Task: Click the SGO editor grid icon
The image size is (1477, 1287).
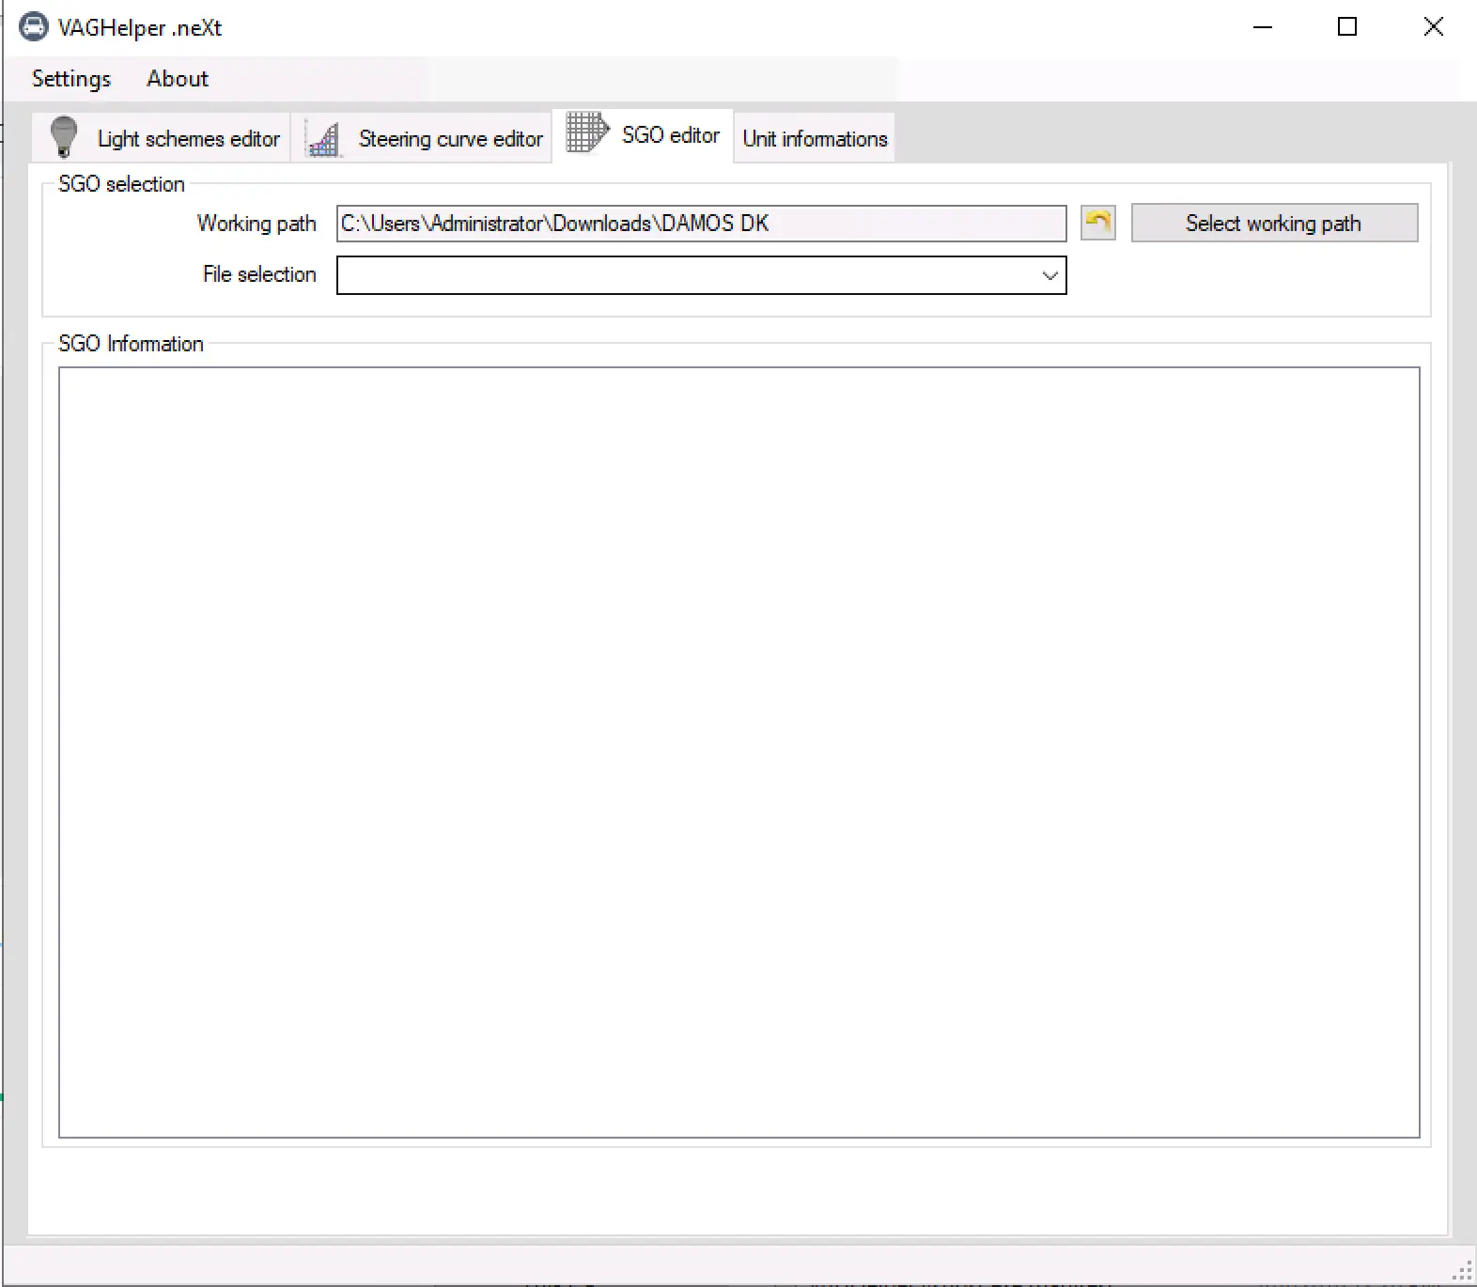Action: coord(586,132)
